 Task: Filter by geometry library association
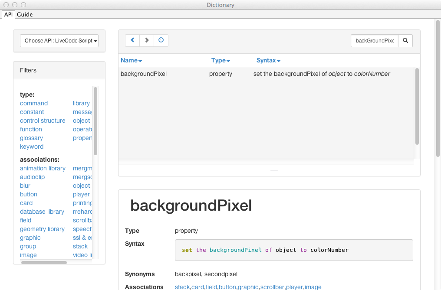pos(42,229)
